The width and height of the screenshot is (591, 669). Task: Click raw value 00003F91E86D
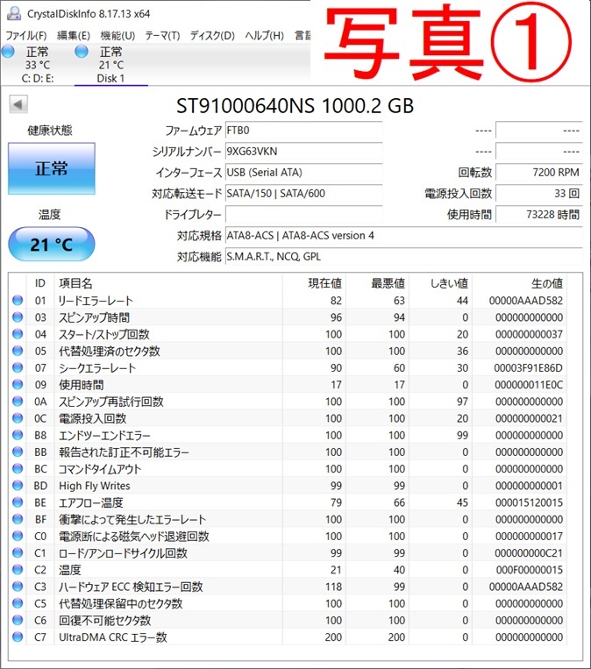(528, 367)
